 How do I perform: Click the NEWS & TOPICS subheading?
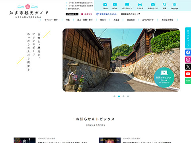(95, 125)
